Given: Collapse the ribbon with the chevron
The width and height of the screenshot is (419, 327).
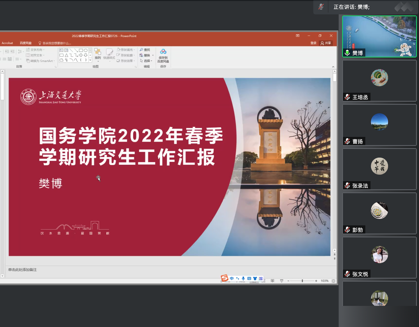Looking at the screenshot, I should [333, 67].
